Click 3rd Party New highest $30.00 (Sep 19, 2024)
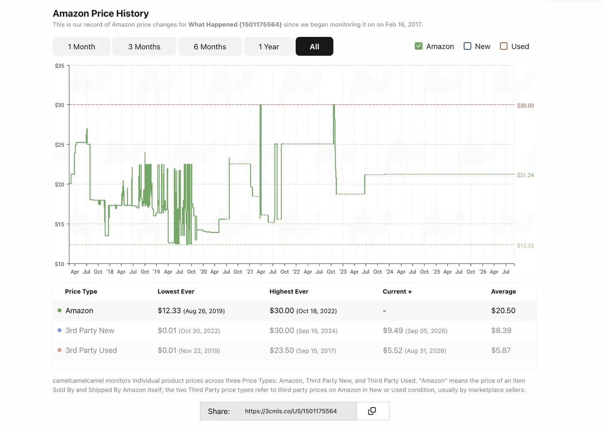 [x=304, y=330]
